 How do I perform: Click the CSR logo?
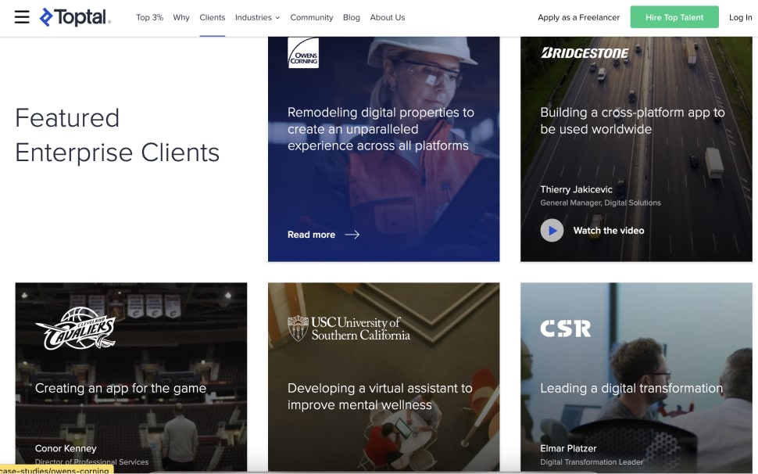pyautogui.click(x=566, y=329)
